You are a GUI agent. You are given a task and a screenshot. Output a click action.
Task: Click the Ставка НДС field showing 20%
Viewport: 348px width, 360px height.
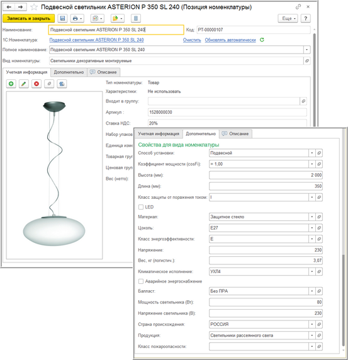point(227,123)
